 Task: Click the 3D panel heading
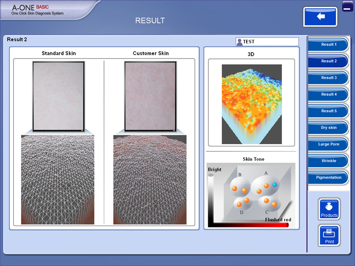[251, 54]
